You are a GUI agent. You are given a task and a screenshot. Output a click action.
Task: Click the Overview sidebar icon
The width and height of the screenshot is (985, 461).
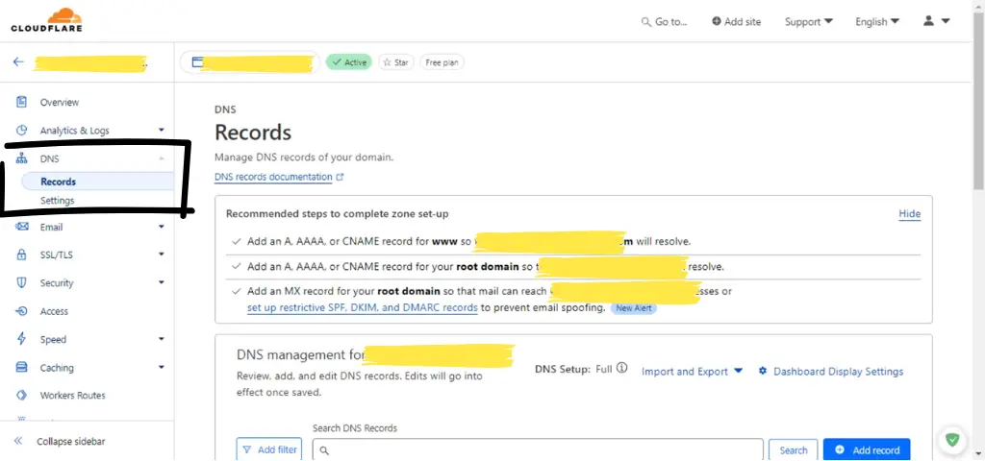tap(21, 102)
